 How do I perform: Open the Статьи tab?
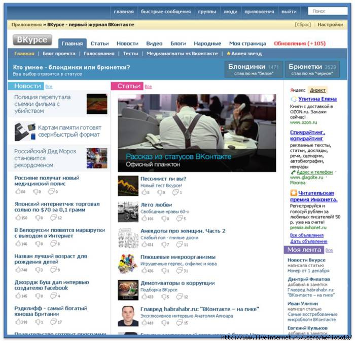(99, 44)
